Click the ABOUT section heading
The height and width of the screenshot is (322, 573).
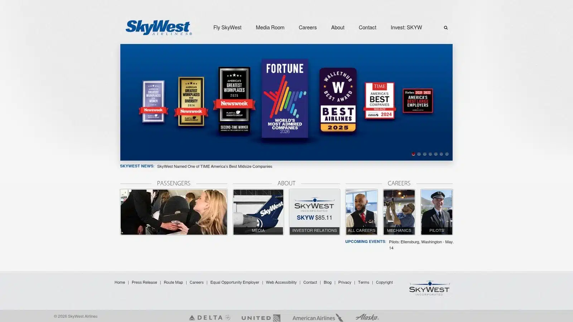coord(286,183)
